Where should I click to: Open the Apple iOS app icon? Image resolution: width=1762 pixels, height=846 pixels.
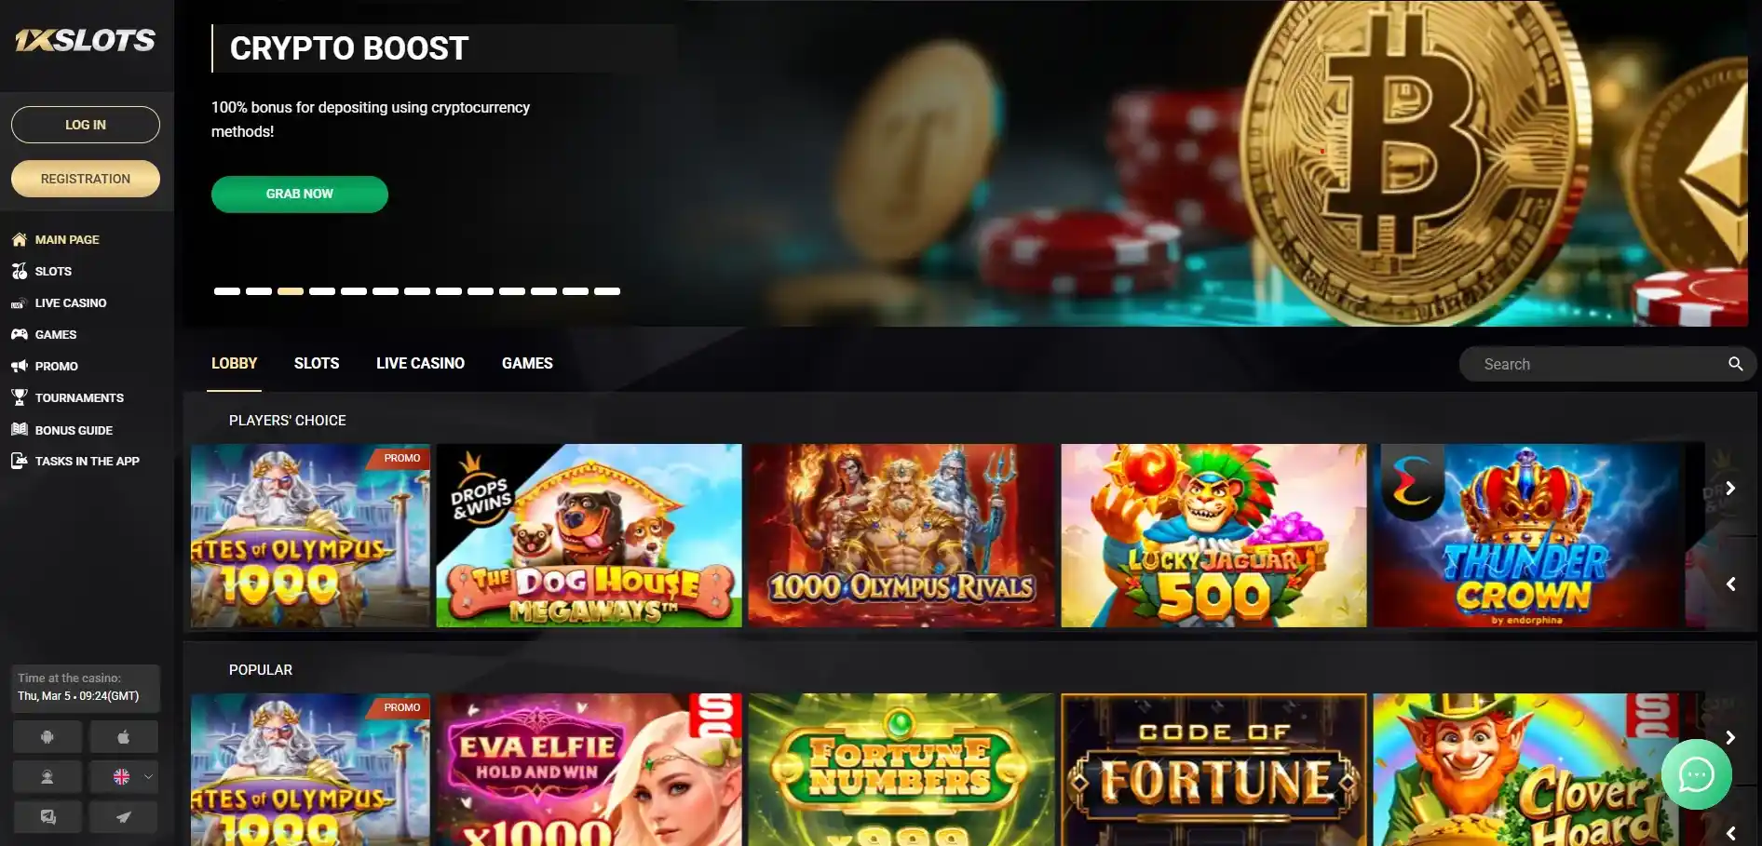tap(124, 737)
